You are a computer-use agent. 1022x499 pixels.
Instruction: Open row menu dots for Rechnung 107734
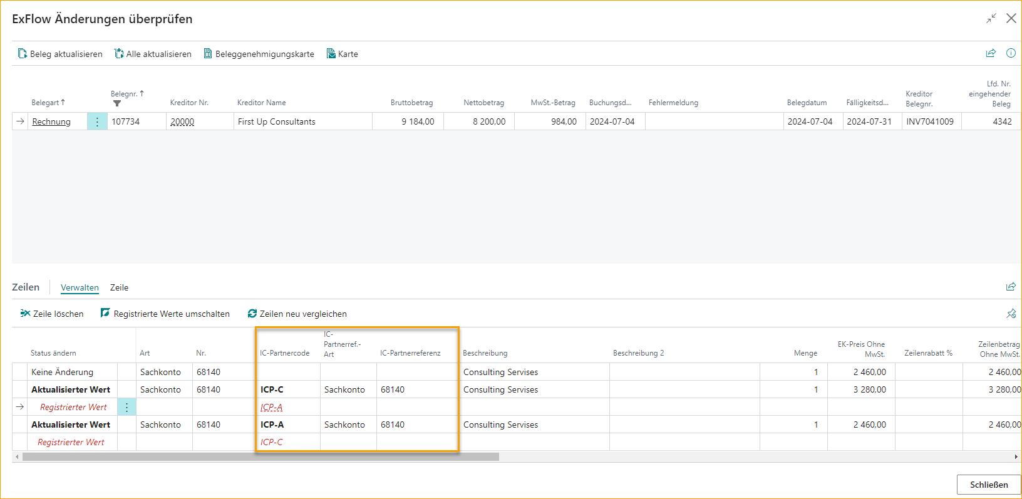(x=97, y=121)
